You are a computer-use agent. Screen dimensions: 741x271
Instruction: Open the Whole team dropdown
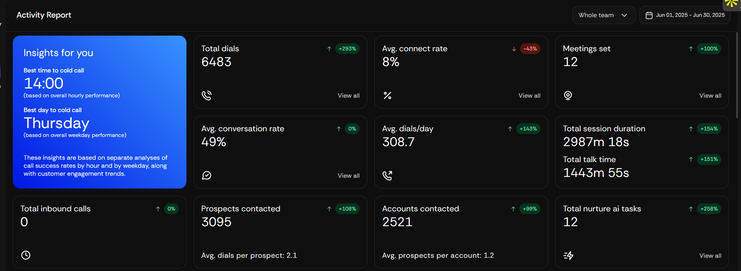tap(604, 15)
